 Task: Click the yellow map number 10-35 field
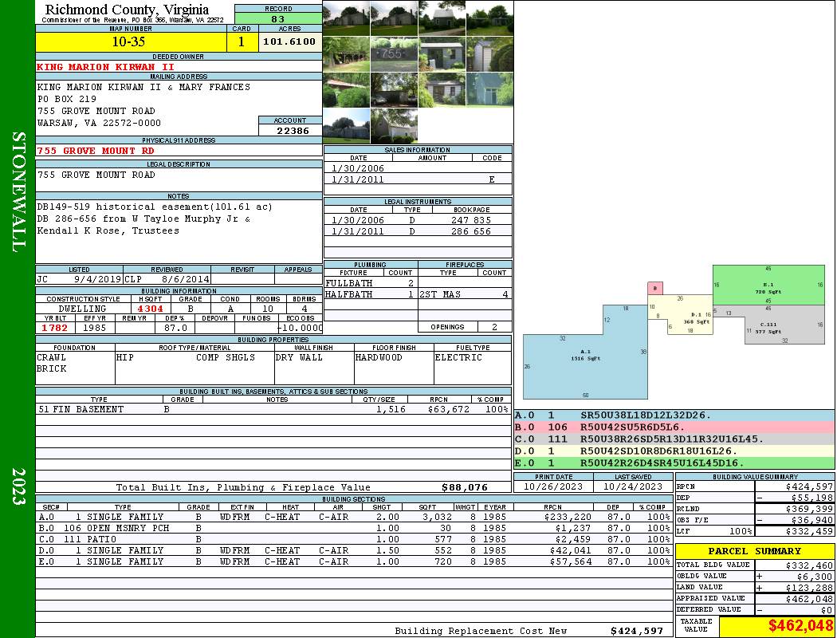131,41
